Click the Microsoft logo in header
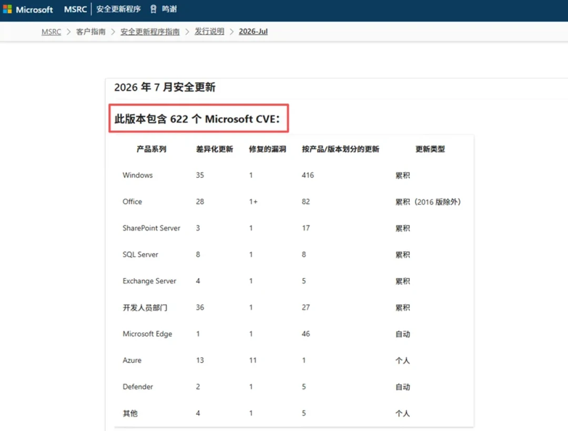This screenshot has width=568, height=431. pyautogui.click(x=27, y=9)
